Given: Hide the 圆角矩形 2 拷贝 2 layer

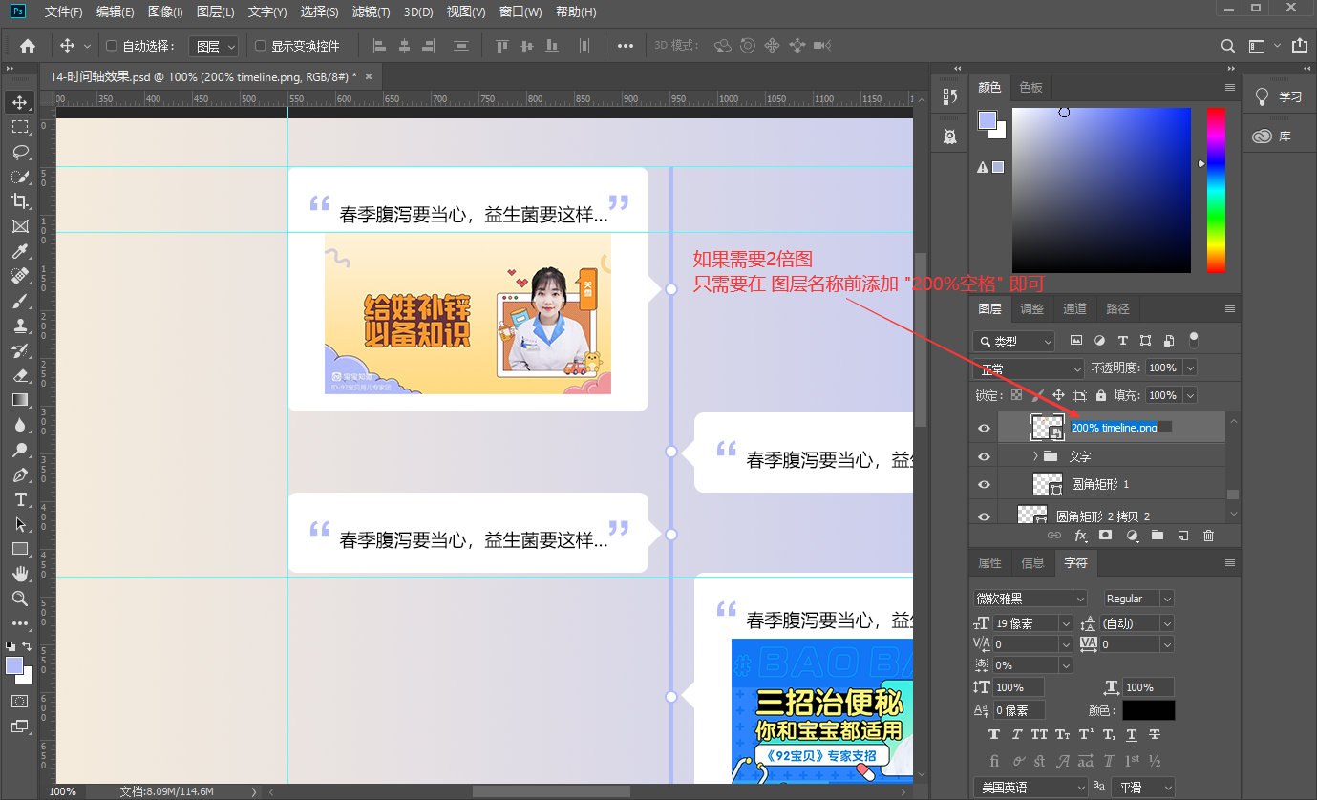Looking at the screenshot, I should click(984, 516).
